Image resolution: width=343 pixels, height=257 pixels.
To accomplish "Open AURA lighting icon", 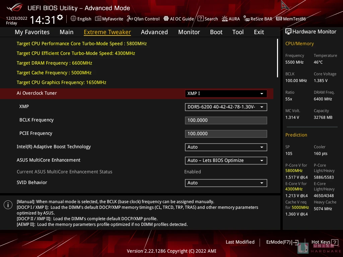I will pyautogui.click(x=225, y=19).
